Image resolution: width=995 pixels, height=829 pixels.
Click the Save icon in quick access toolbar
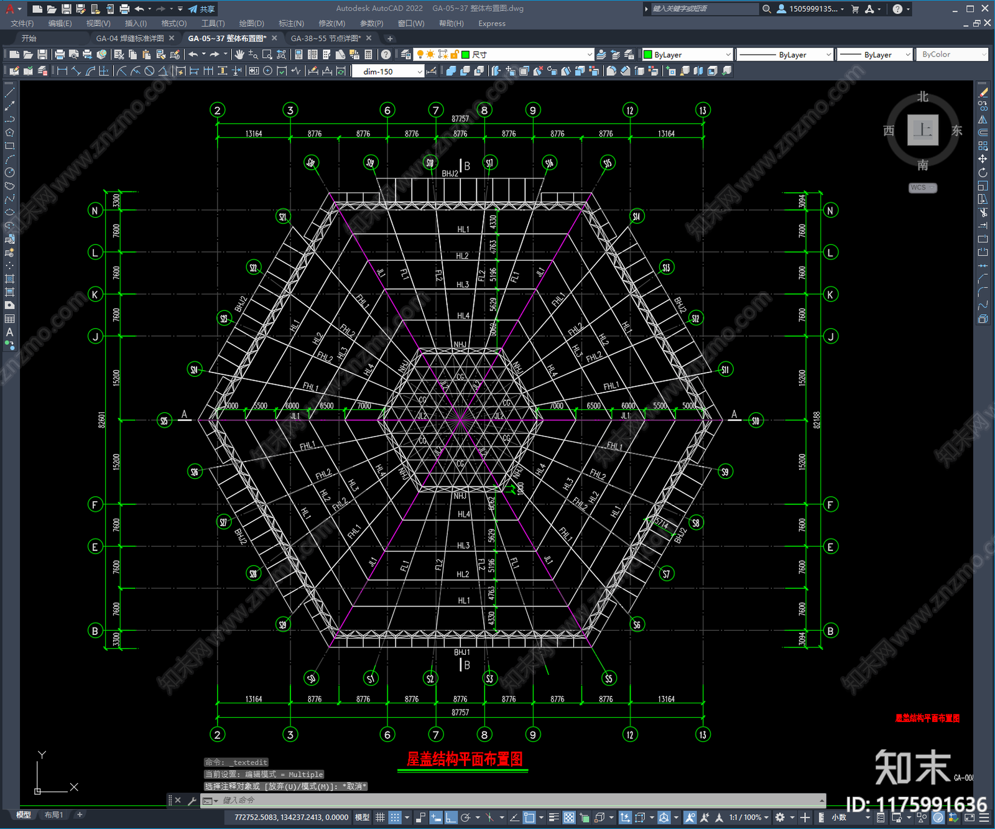(66, 9)
